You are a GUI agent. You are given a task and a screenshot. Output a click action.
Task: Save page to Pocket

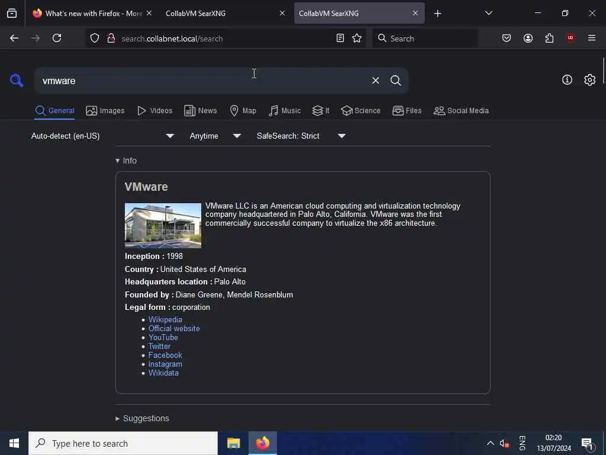507,38
